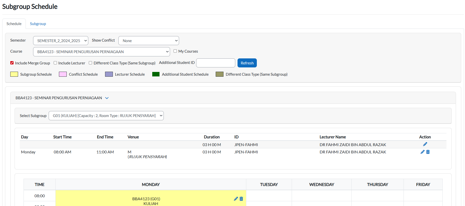
Task: Uncheck Include Merge Group checkbox
Action: click(12, 63)
